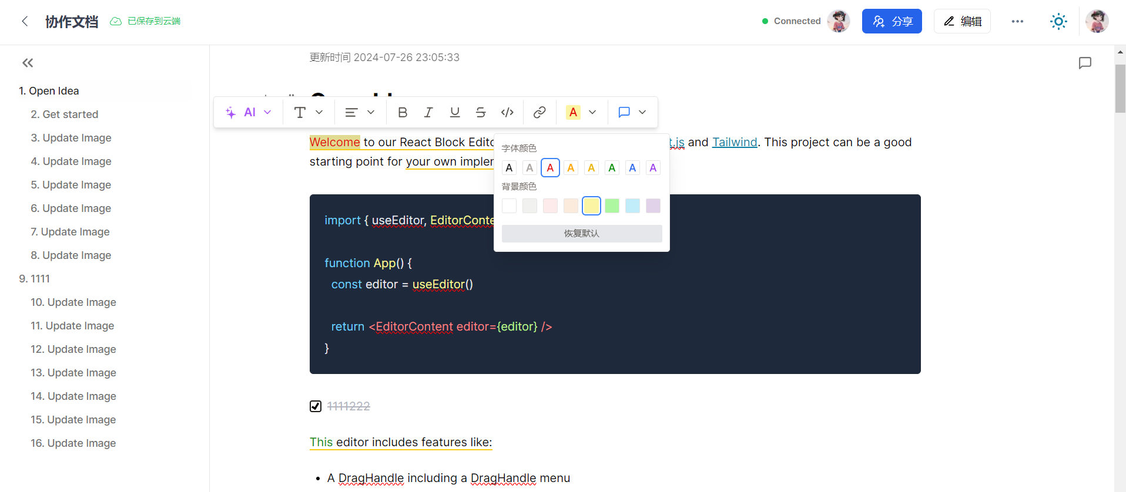The height and width of the screenshot is (492, 1126).
Task: Select yellow background color swatch
Action: 591,205
